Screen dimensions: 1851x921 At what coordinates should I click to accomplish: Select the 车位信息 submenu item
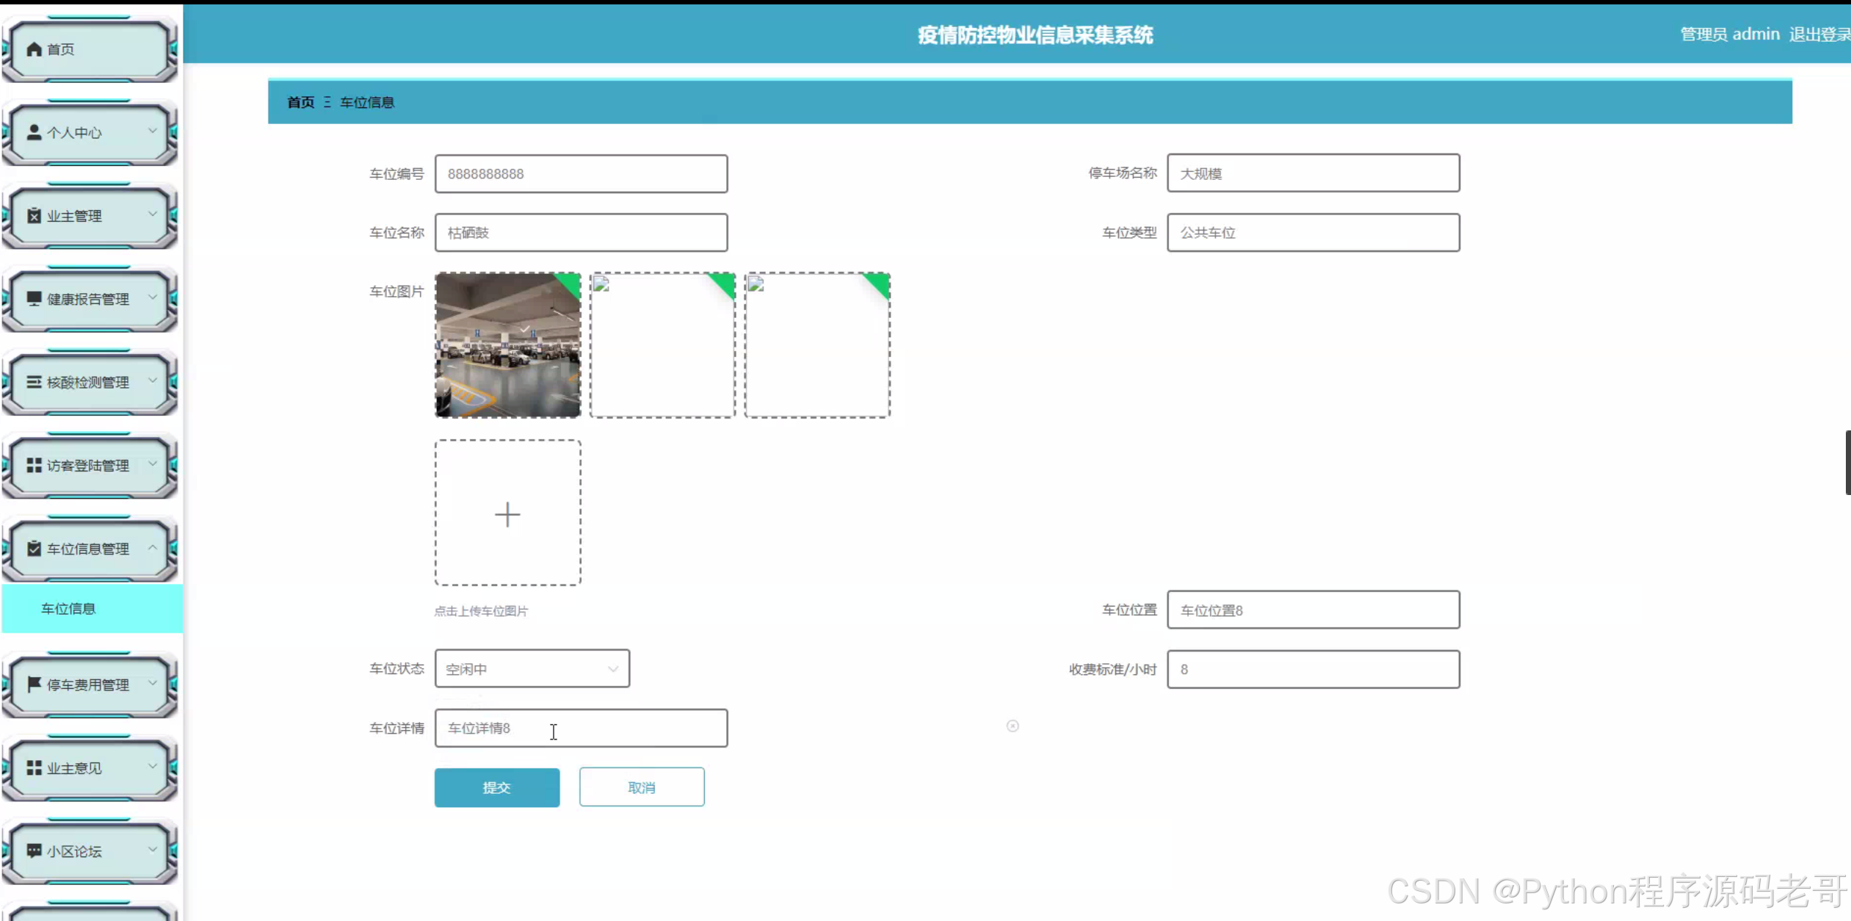(68, 608)
